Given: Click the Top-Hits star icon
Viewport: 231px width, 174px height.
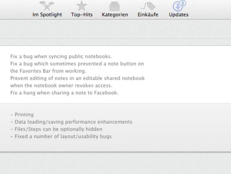Looking at the screenshot, I should [x=82, y=5].
